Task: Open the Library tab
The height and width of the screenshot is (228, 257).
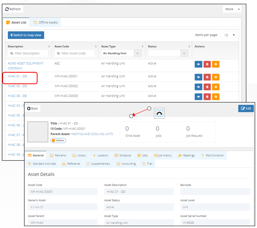Action: click(x=79, y=155)
